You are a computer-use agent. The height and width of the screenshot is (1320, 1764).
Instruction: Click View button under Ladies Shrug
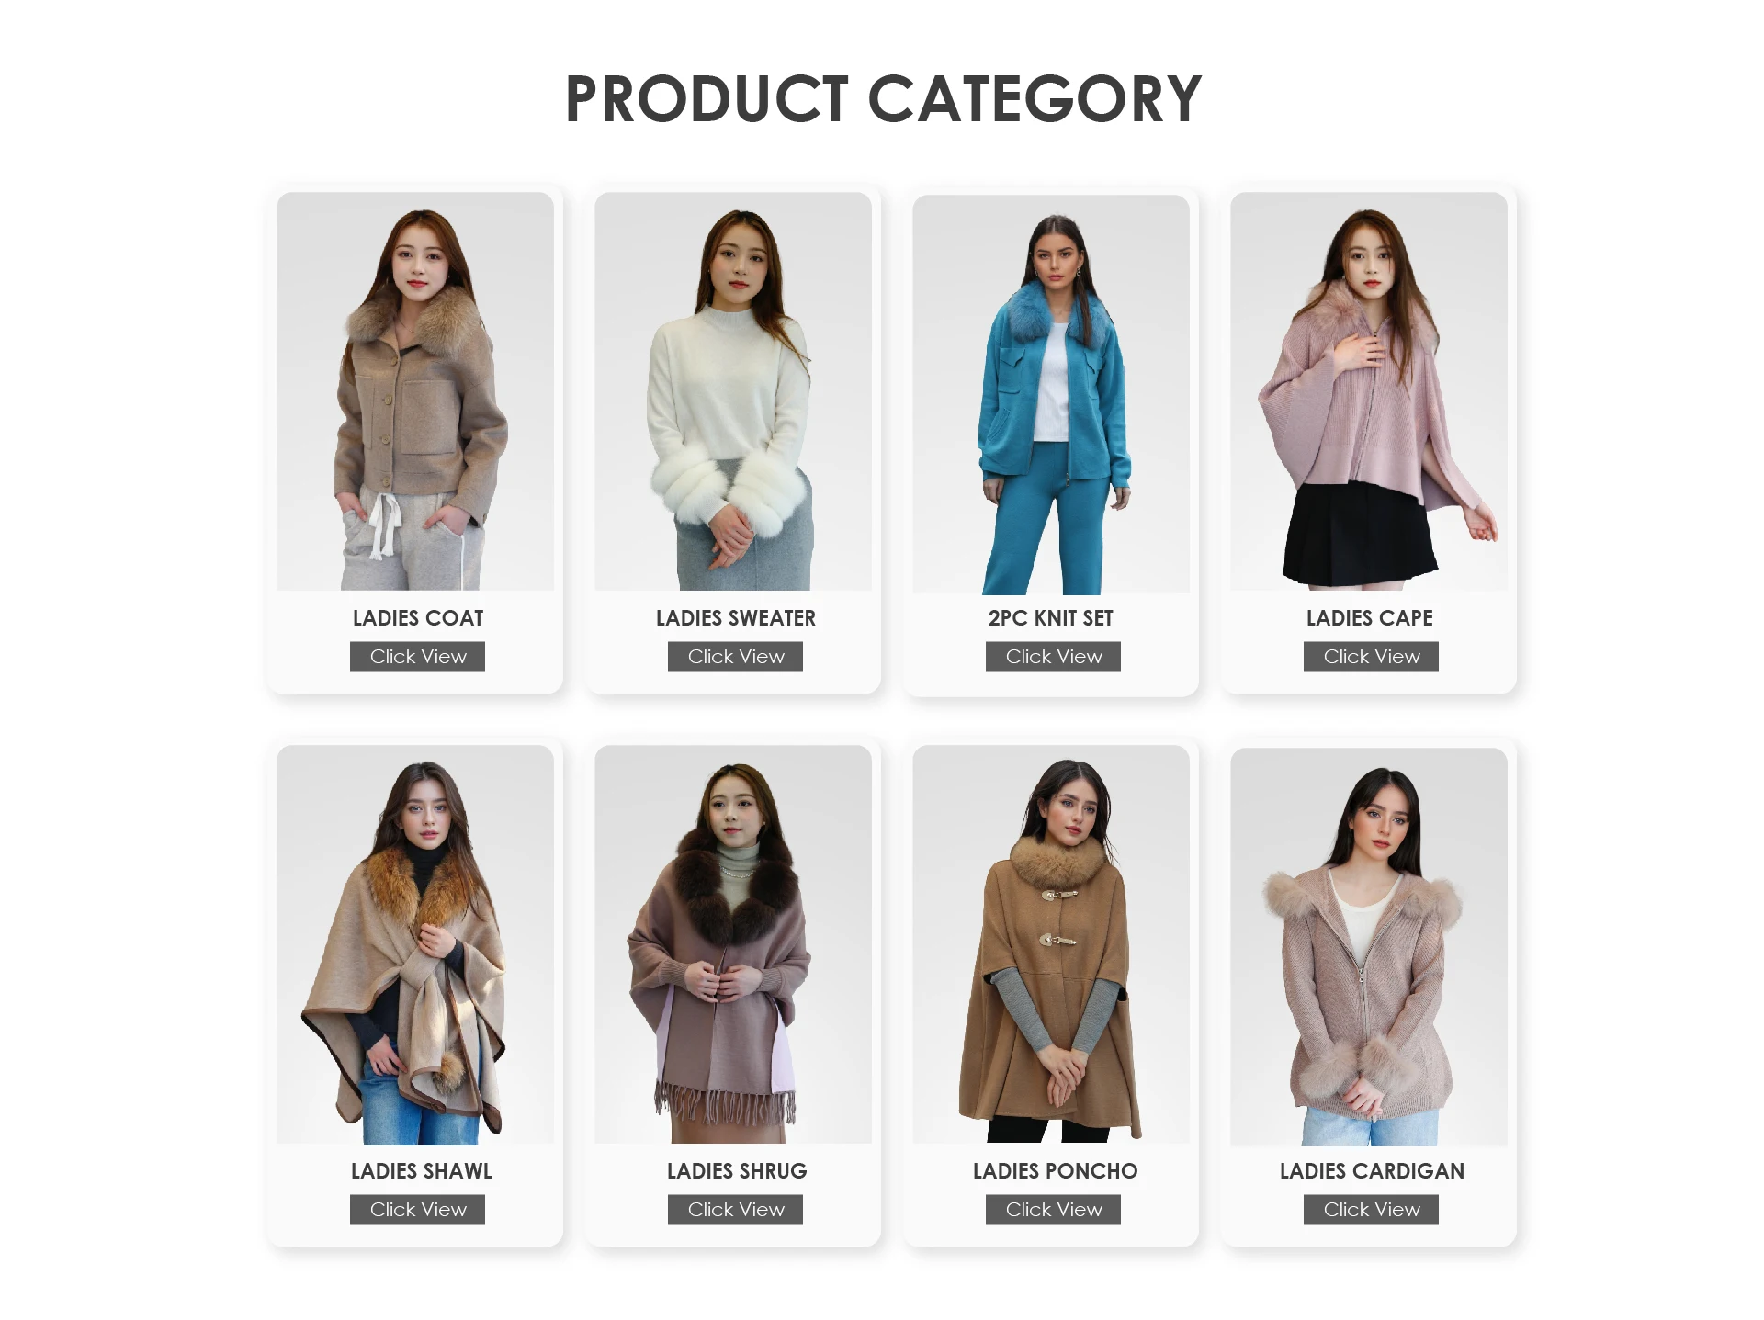[x=735, y=1210]
